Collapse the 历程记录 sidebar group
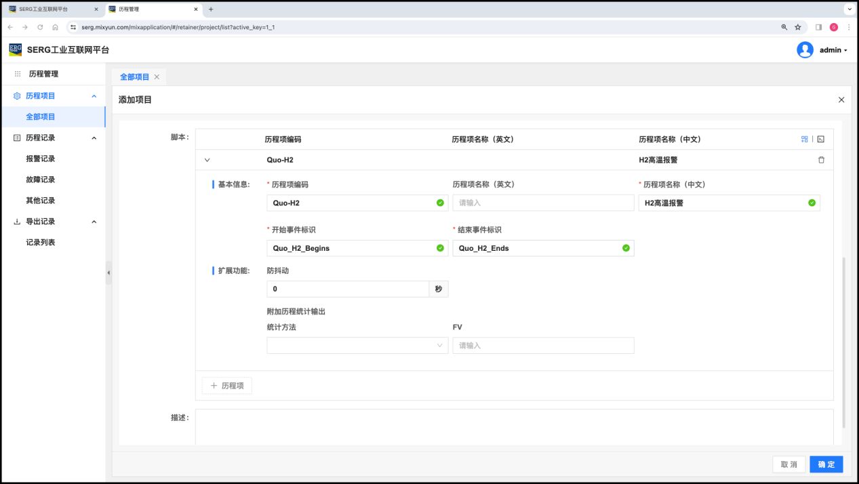 pyautogui.click(x=94, y=138)
